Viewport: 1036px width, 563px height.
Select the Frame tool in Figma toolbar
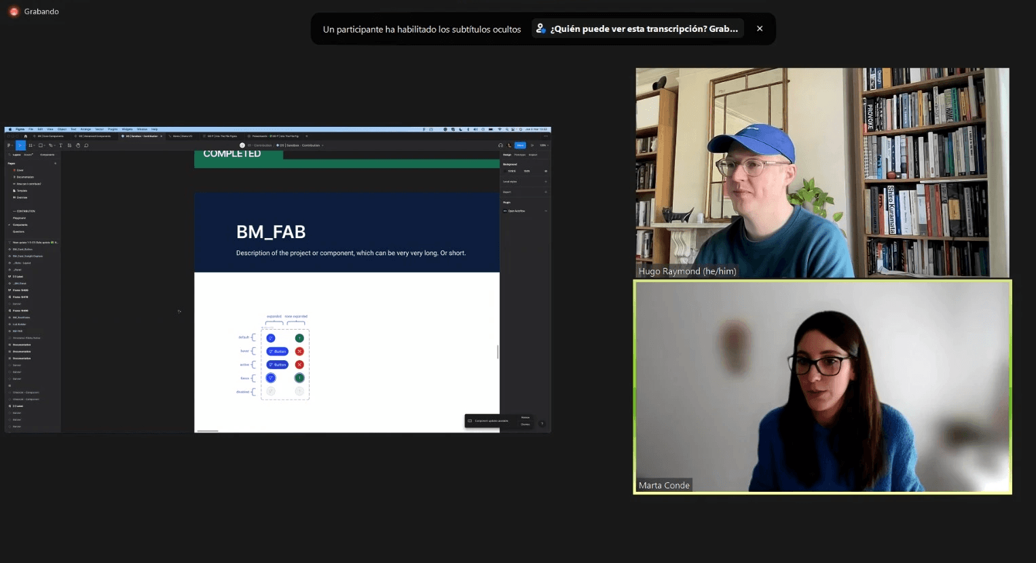click(31, 145)
